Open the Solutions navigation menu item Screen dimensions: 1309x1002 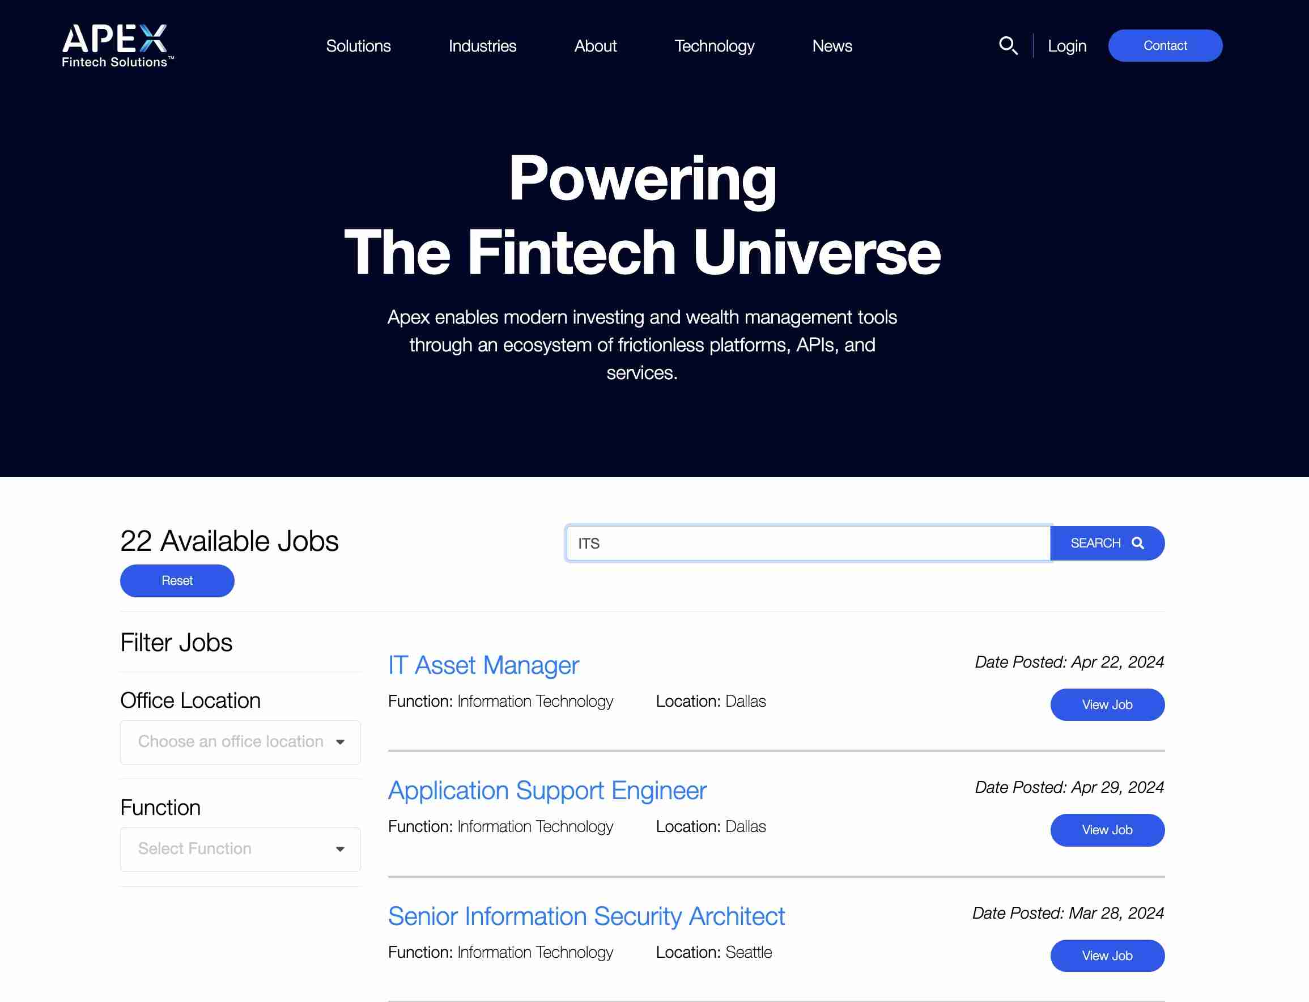coord(358,45)
